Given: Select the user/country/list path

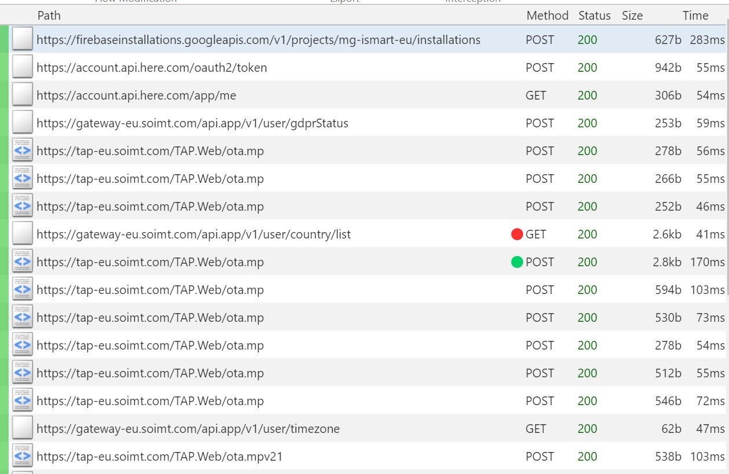Looking at the screenshot, I should (194, 234).
